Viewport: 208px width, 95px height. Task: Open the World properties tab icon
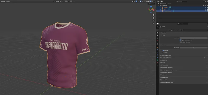click(157, 40)
